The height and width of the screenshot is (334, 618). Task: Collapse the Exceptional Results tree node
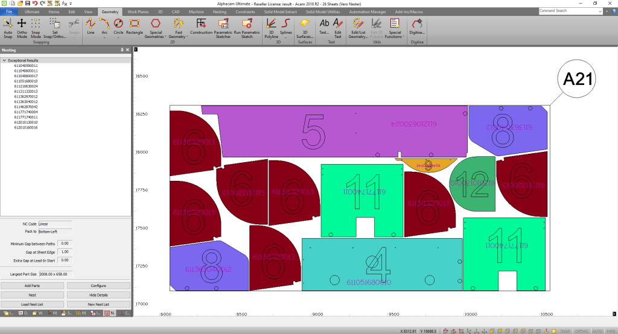4,61
